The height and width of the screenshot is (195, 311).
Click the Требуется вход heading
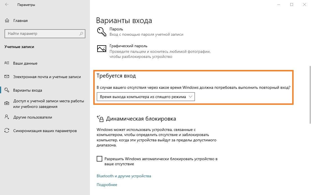[116, 76]
